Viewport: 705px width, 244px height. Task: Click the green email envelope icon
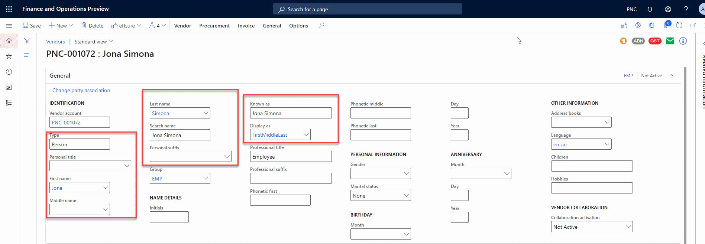click(670, 41)
